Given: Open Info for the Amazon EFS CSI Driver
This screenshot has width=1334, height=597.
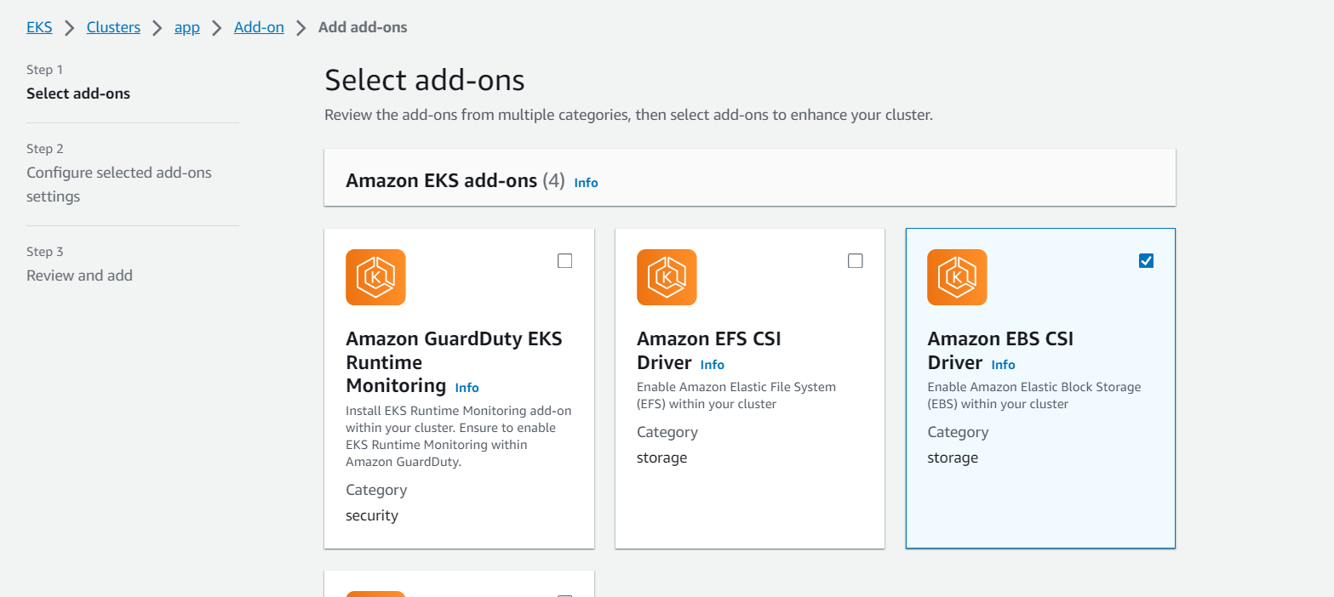Looking at the screenshot, I should pyautogui.click(x=713, y=364).
